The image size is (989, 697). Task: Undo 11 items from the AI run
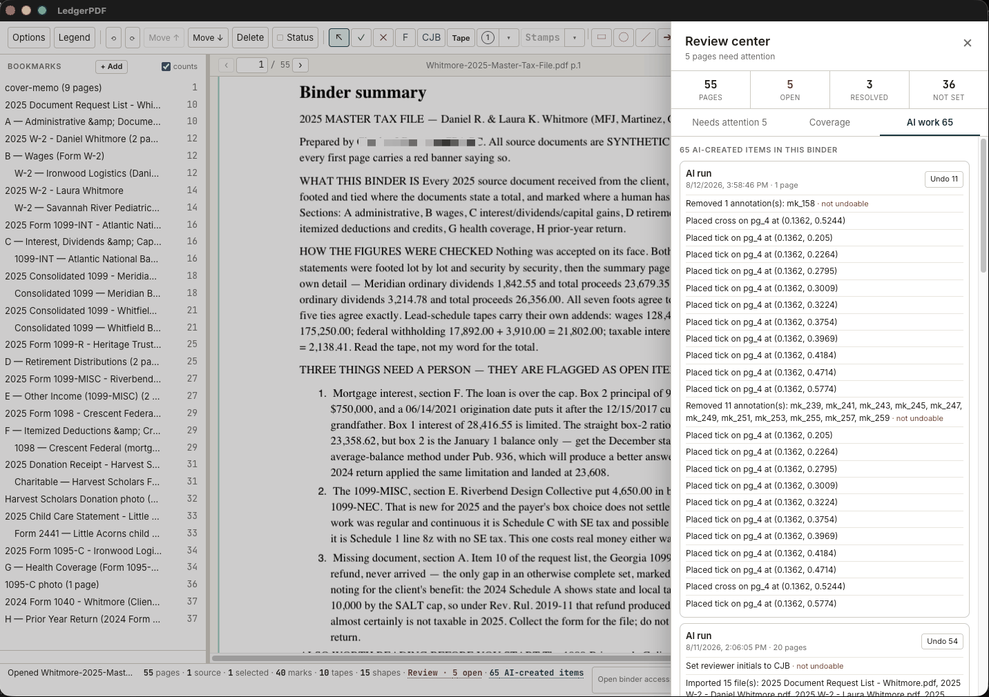click(x=944, y=179)
